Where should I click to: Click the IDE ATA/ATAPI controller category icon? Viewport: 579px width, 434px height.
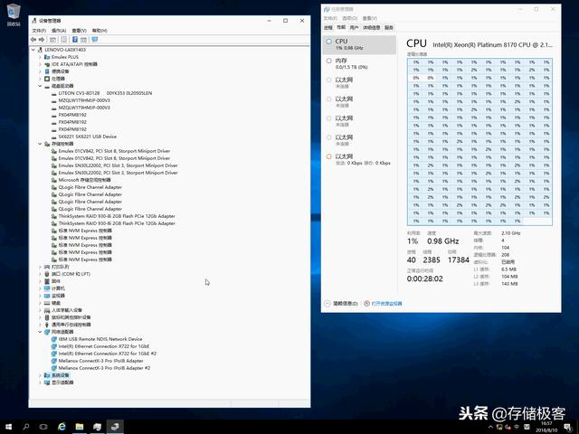[x=47, y=64]
